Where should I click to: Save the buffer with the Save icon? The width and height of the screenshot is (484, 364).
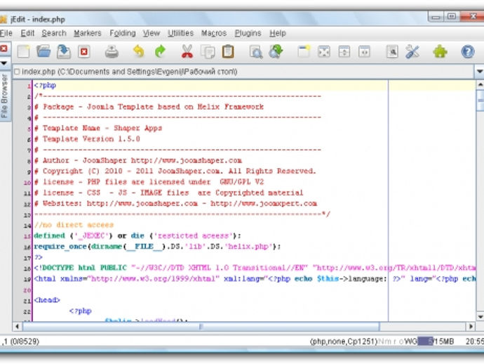(x=64, y=51)
